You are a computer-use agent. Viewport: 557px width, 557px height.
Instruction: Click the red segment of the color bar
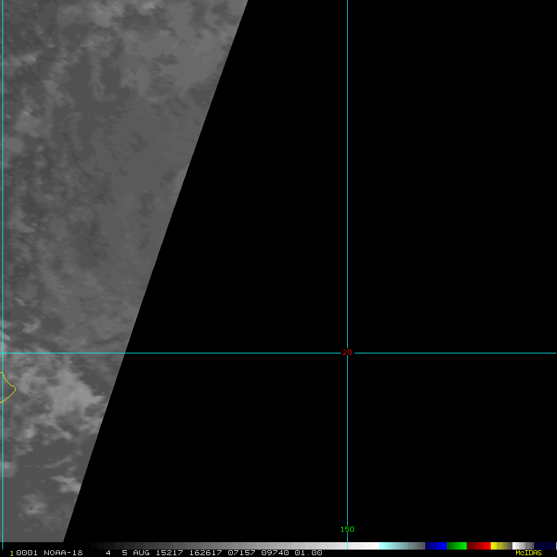[478, 546]
